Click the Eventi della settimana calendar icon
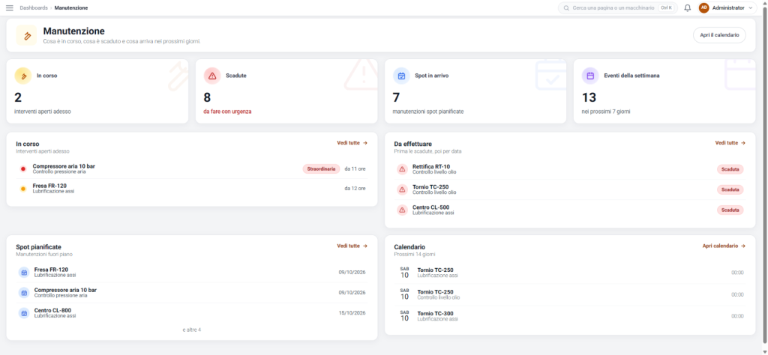768x355 pixels. (x=590, y=76)
